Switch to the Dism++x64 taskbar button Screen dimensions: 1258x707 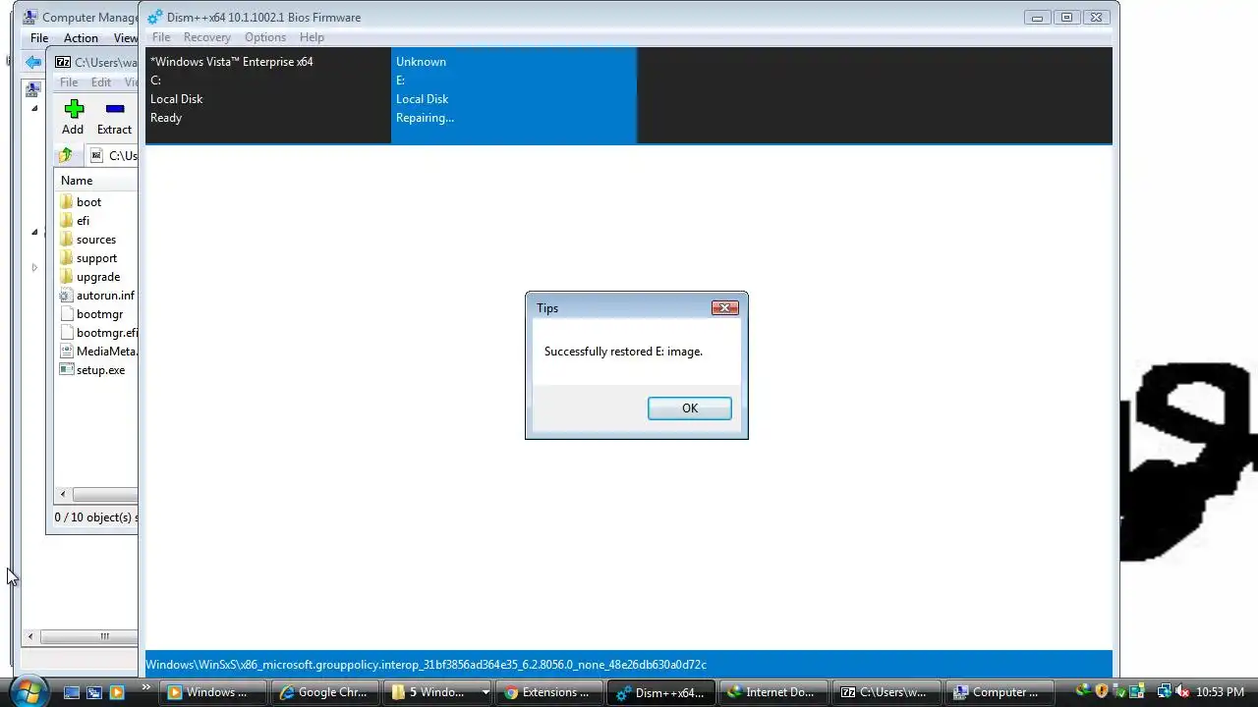coord(660,692)
